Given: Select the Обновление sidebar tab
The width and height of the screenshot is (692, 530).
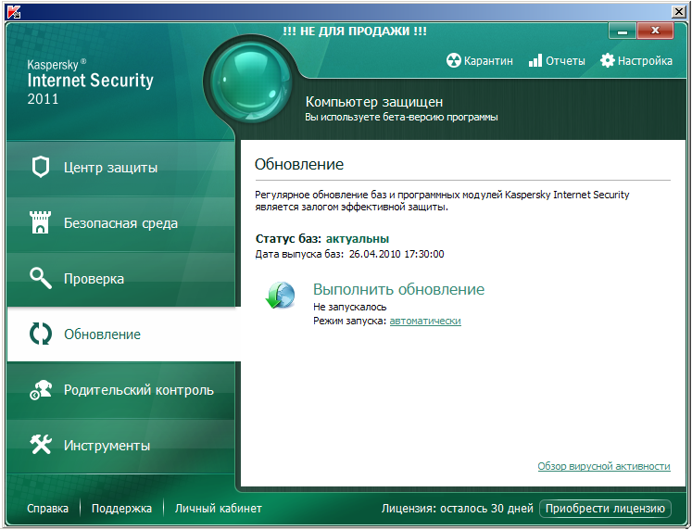Looking at the screenshot, I should pos(123,334).
